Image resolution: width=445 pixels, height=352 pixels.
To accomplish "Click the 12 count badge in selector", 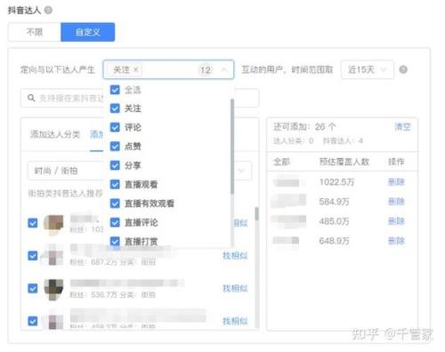I will click(x=206, y=70).
